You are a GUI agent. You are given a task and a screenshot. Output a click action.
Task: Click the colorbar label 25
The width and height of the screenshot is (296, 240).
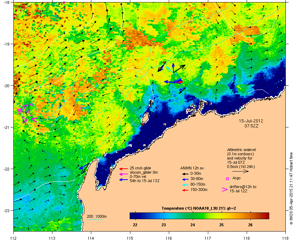(x=221, y=225)
